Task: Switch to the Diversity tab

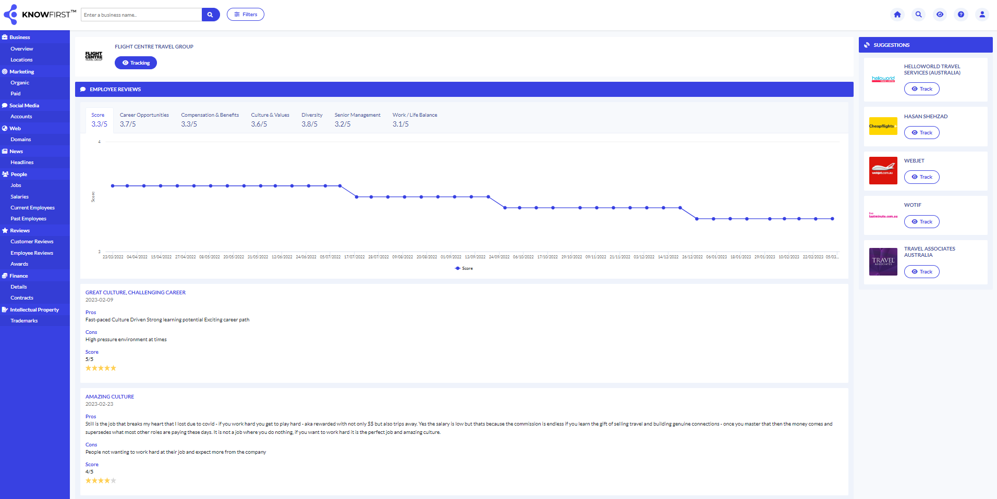Action: tap(312, 119)
